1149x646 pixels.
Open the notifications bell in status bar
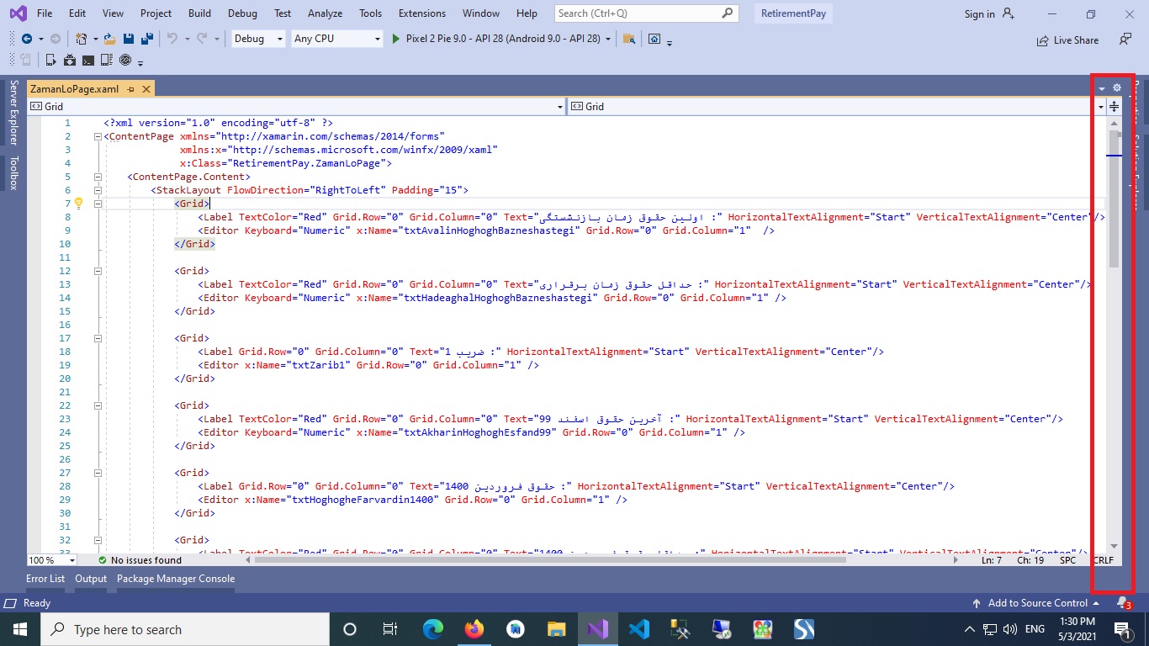pos(1121,603)
